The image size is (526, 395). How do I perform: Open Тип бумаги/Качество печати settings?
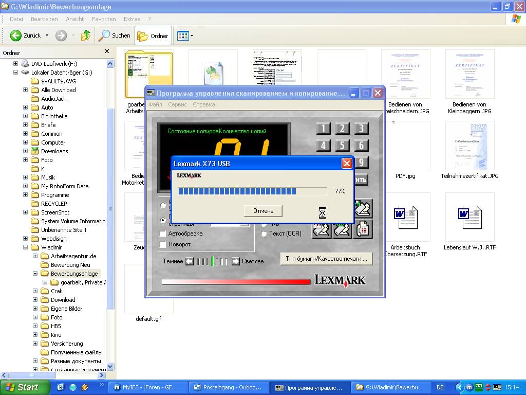(x=326, y=259)
